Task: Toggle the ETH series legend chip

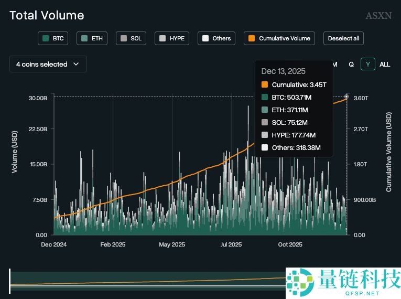Action: [x=92, y=38]
